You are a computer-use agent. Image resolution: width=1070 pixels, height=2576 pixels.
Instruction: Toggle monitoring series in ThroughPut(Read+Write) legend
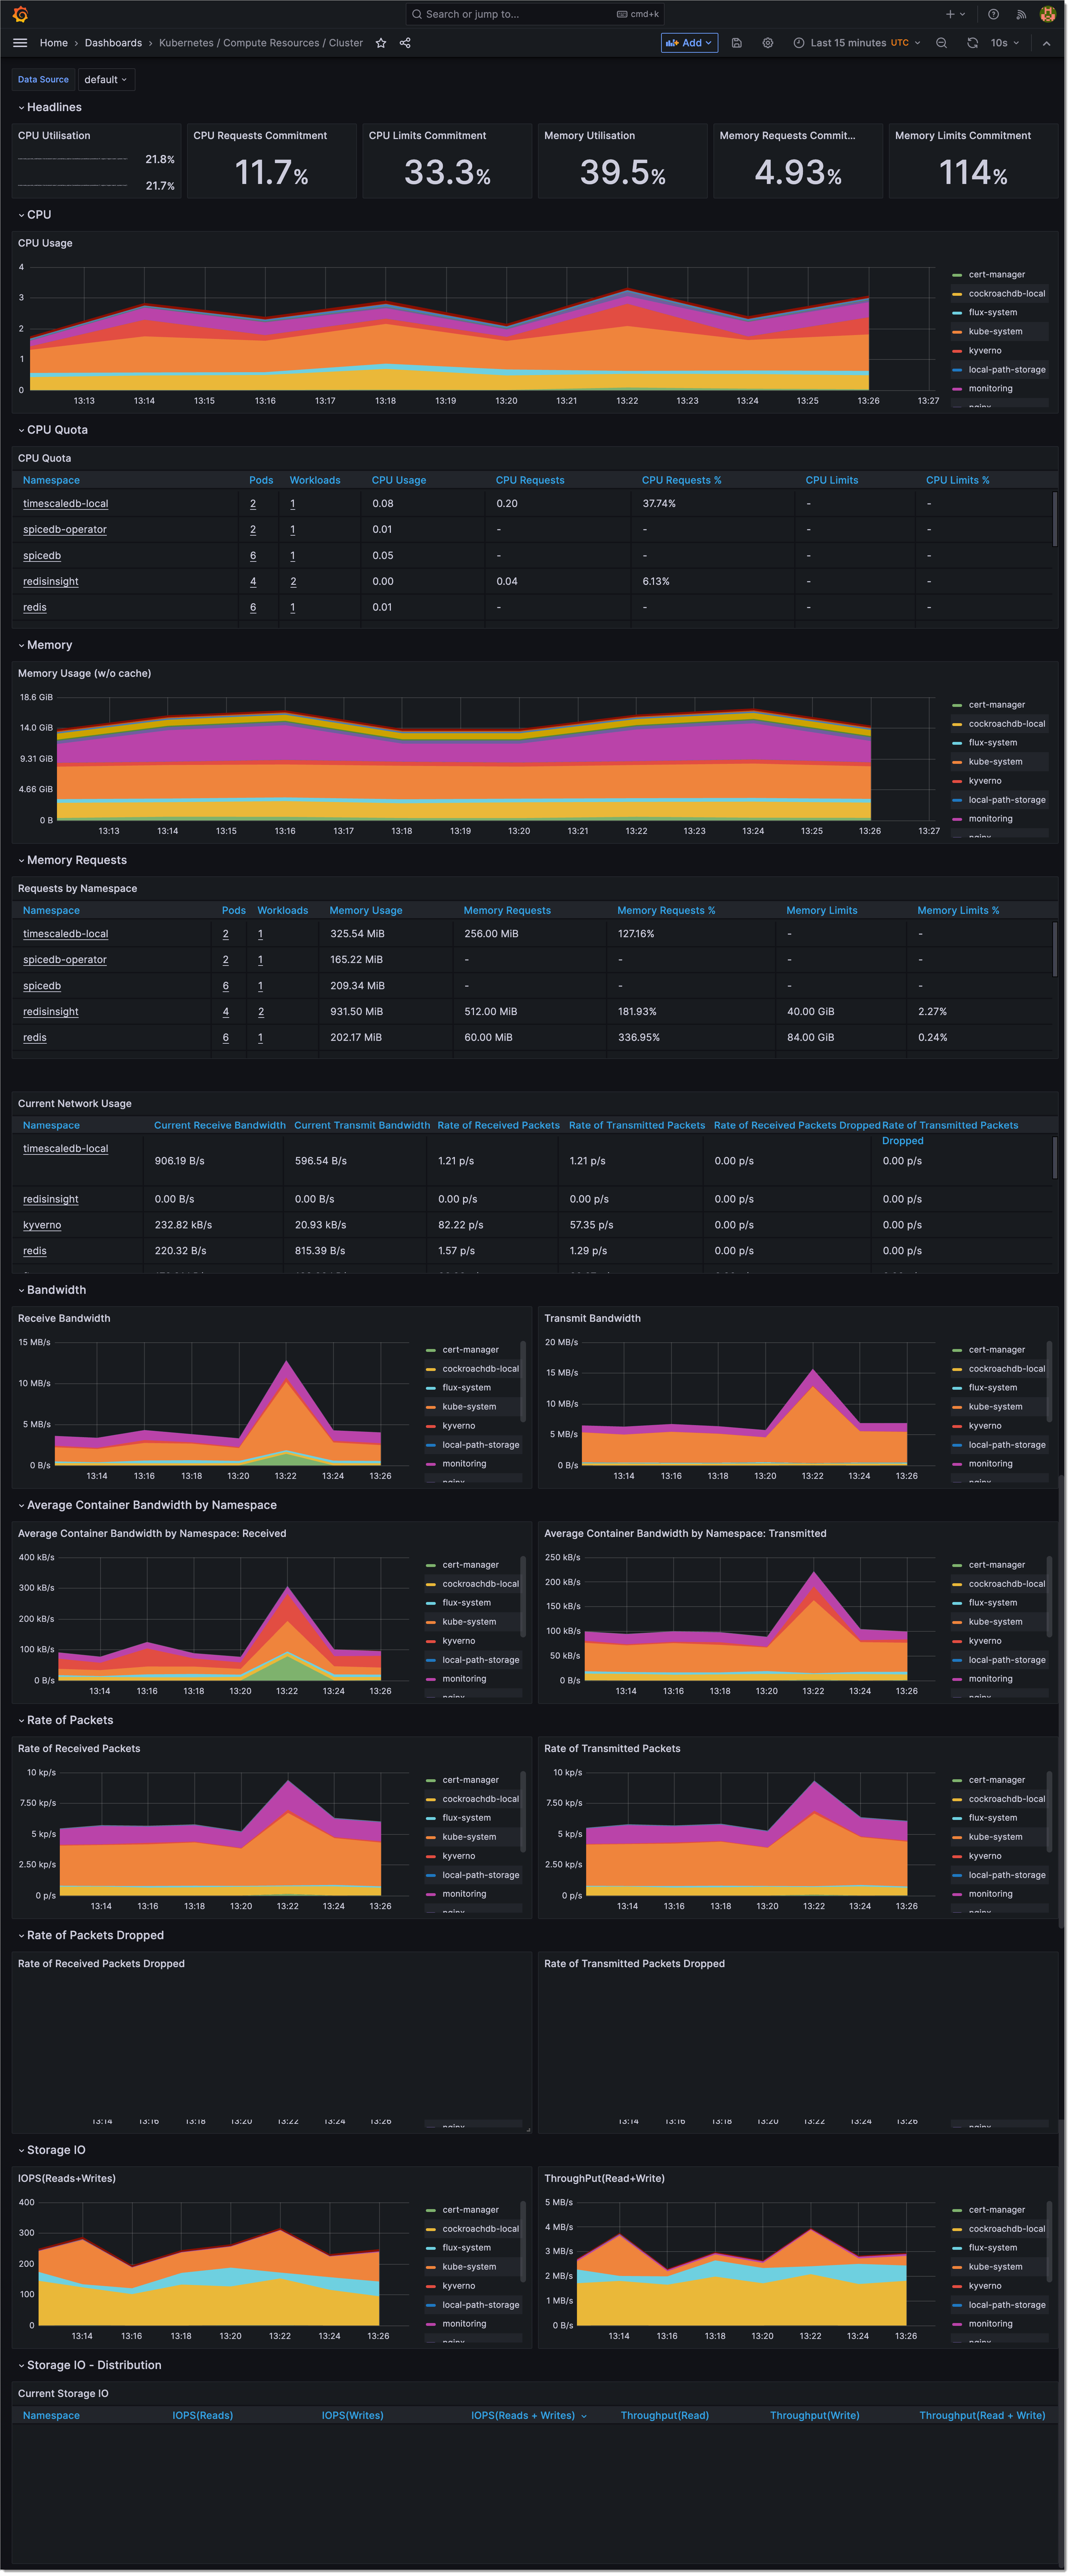(x=990, y=2324)
